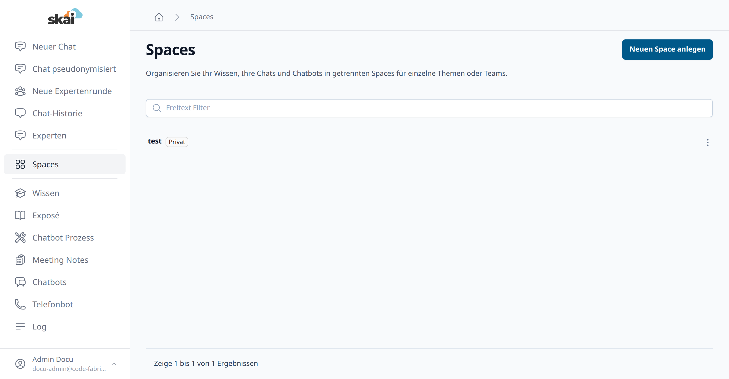Click the Neuen Space anlegen button
The width and height of the screenshot is (729, 379).
(667, 50)
